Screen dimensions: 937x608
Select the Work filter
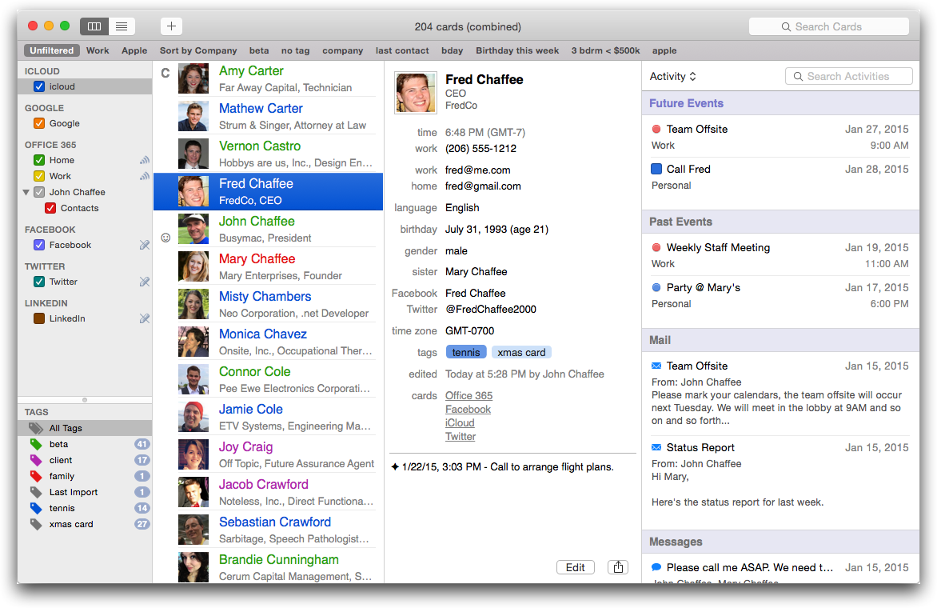(x=98, y=51)
